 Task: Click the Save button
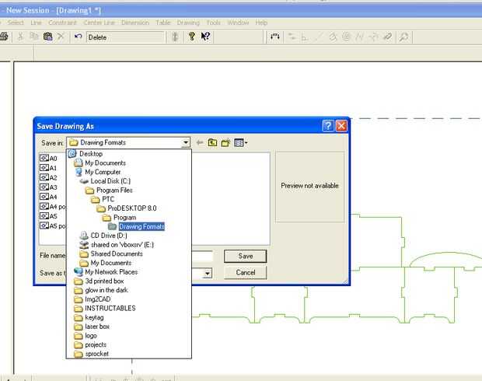[x=246, y=256]
